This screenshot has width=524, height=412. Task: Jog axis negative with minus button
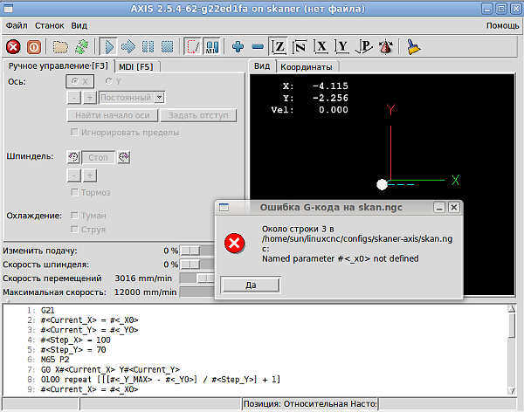[x=74, y=98]
